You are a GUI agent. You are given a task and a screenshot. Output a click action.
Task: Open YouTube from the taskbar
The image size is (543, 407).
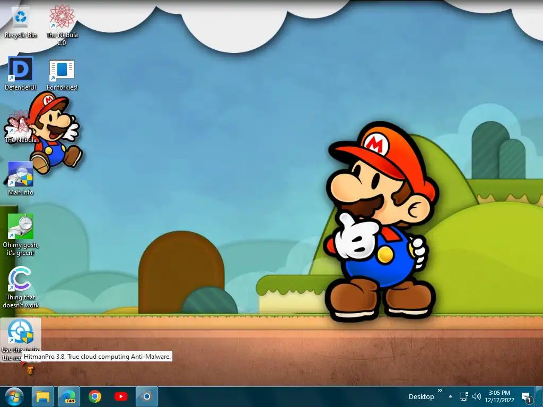pos(120,396)
